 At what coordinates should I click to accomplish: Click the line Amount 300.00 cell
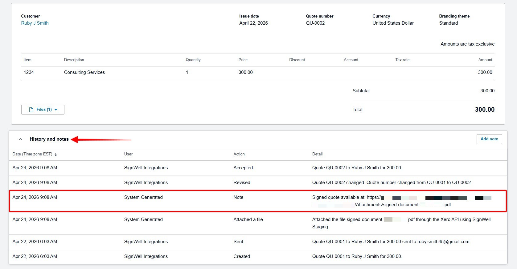pos(485,72)
